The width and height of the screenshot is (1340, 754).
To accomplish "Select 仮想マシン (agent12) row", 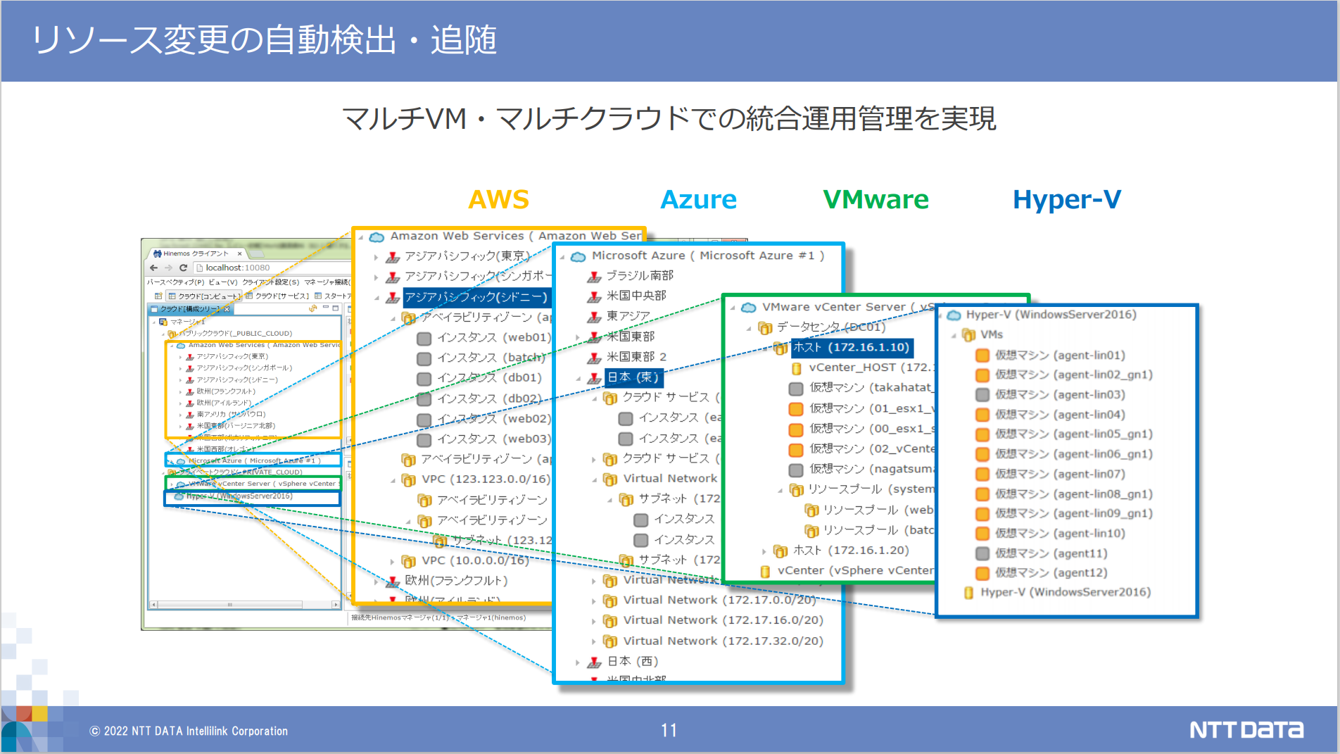I will pyautogui.click(x=1051, y=572).
